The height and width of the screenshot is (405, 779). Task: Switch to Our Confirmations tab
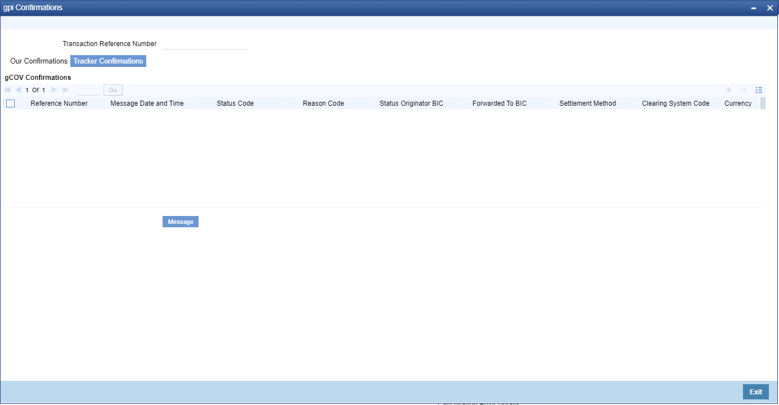click(x=39, y=61)
